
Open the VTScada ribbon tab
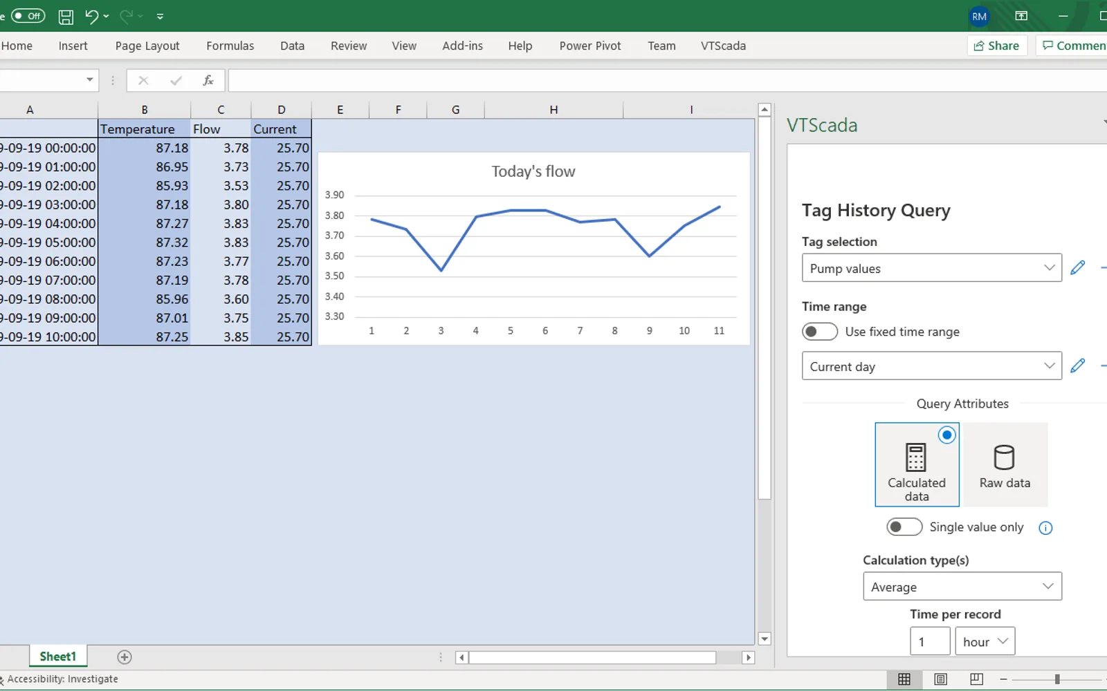tap(723, 46)
